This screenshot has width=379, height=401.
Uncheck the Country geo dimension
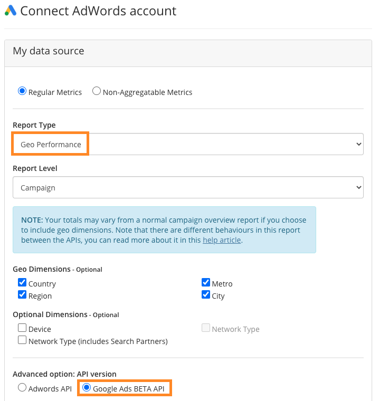coord(22,283)
